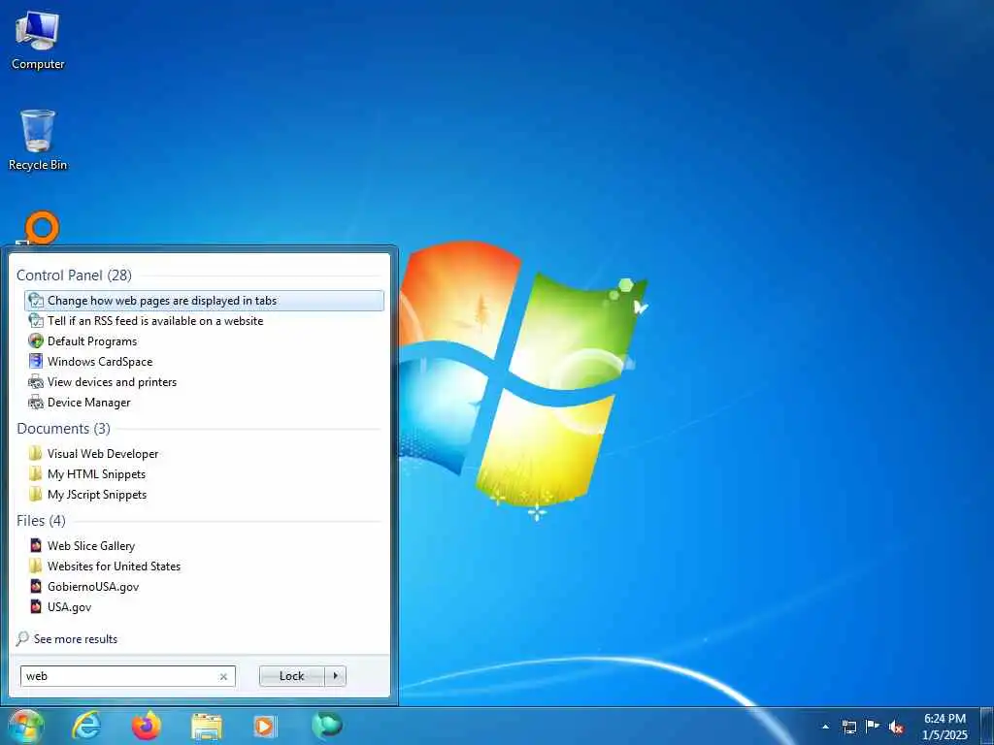The width and height of the screenshot is (994, 745).
Task: Click the teal round app icon in taskbar
Action: (x=327, y=726)
